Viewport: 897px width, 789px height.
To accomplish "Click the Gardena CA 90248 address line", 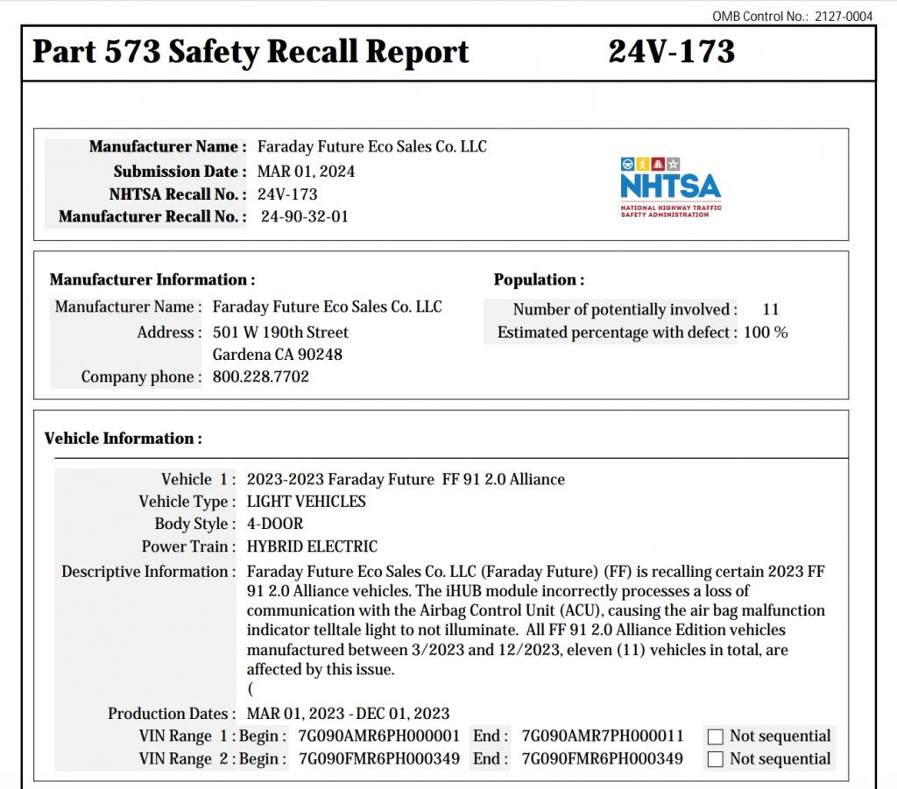I will pyautogui.click(x=278, y=355).
